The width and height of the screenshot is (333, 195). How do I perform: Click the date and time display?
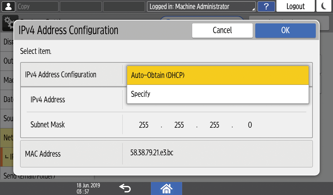point(88,188)
